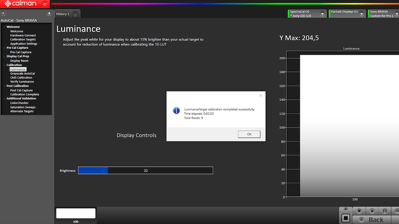The image size is (399, 224).
Task: Click the play read-continuous icon
Action: click(x=372, y=211)
